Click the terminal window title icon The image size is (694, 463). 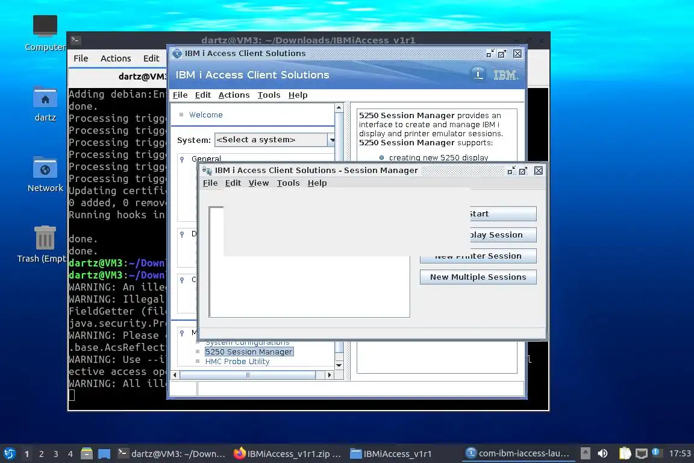point(75,40)
